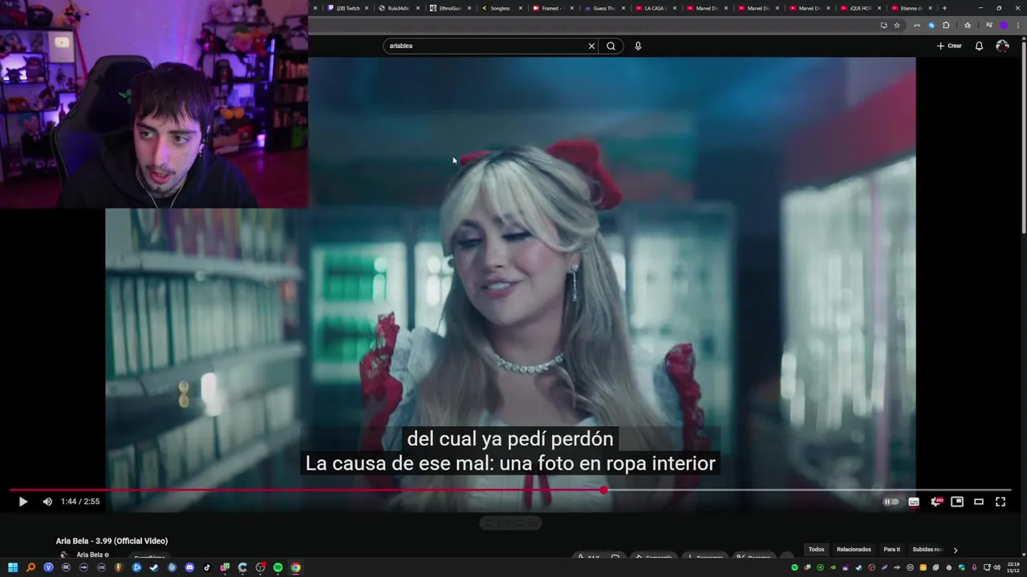
Task: Seek on the red video progress bar
Action: [x=510, y=490]
